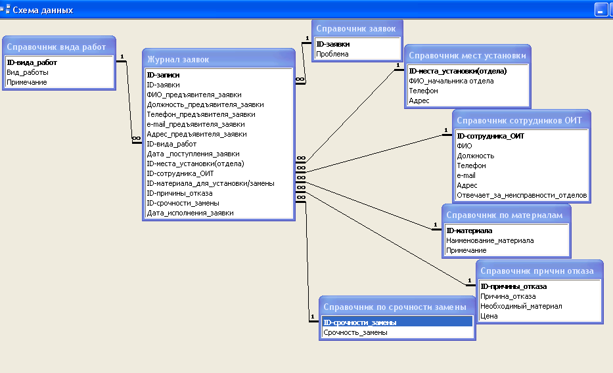613x373 pixels.
Task: Select Телефон in Справочник сотрудников ОИТ
Action: click(522, 165)
